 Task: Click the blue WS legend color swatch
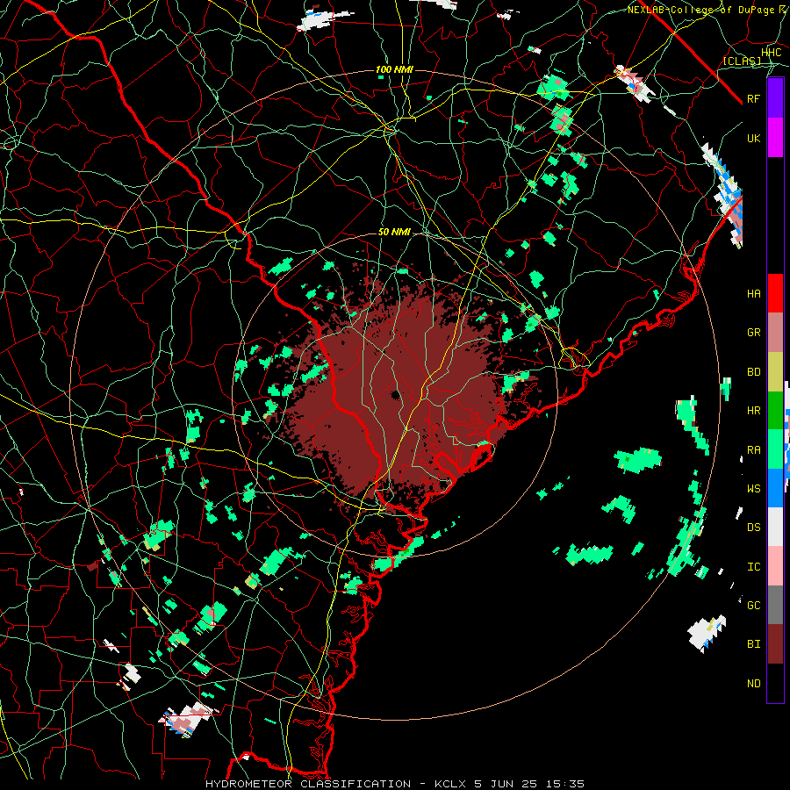point(775,488)
